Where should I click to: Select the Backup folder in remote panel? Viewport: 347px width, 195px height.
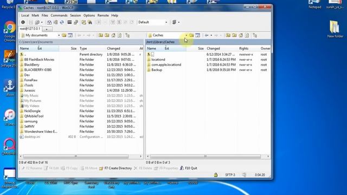(157, 70)
